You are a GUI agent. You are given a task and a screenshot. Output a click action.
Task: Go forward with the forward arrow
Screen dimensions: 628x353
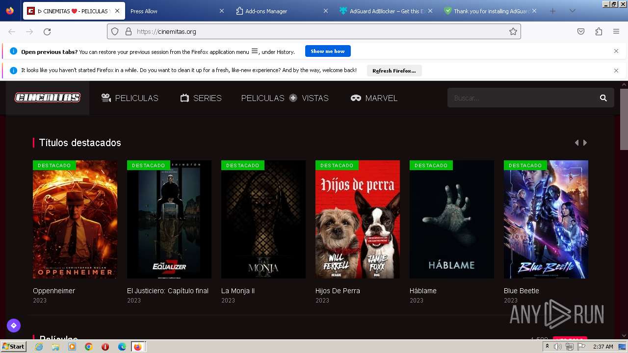[x=29, y=31]
